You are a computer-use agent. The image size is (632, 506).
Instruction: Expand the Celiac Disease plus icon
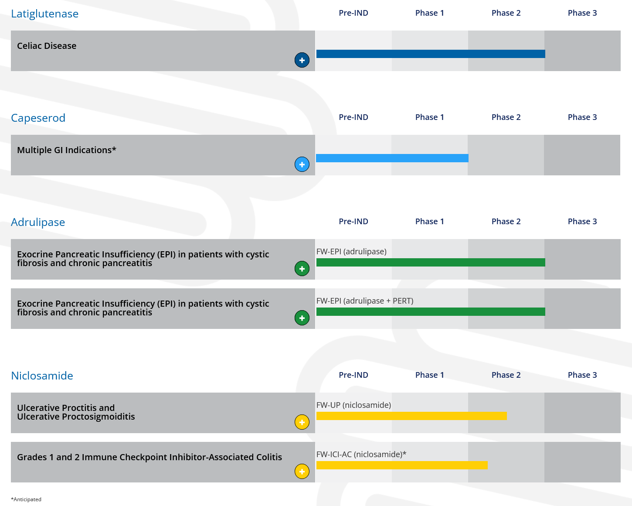click(x=302, y=60)
